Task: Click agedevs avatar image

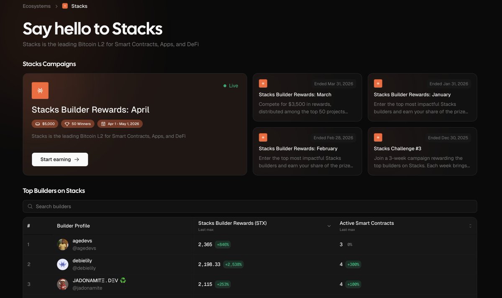Action: pos(63,244)
